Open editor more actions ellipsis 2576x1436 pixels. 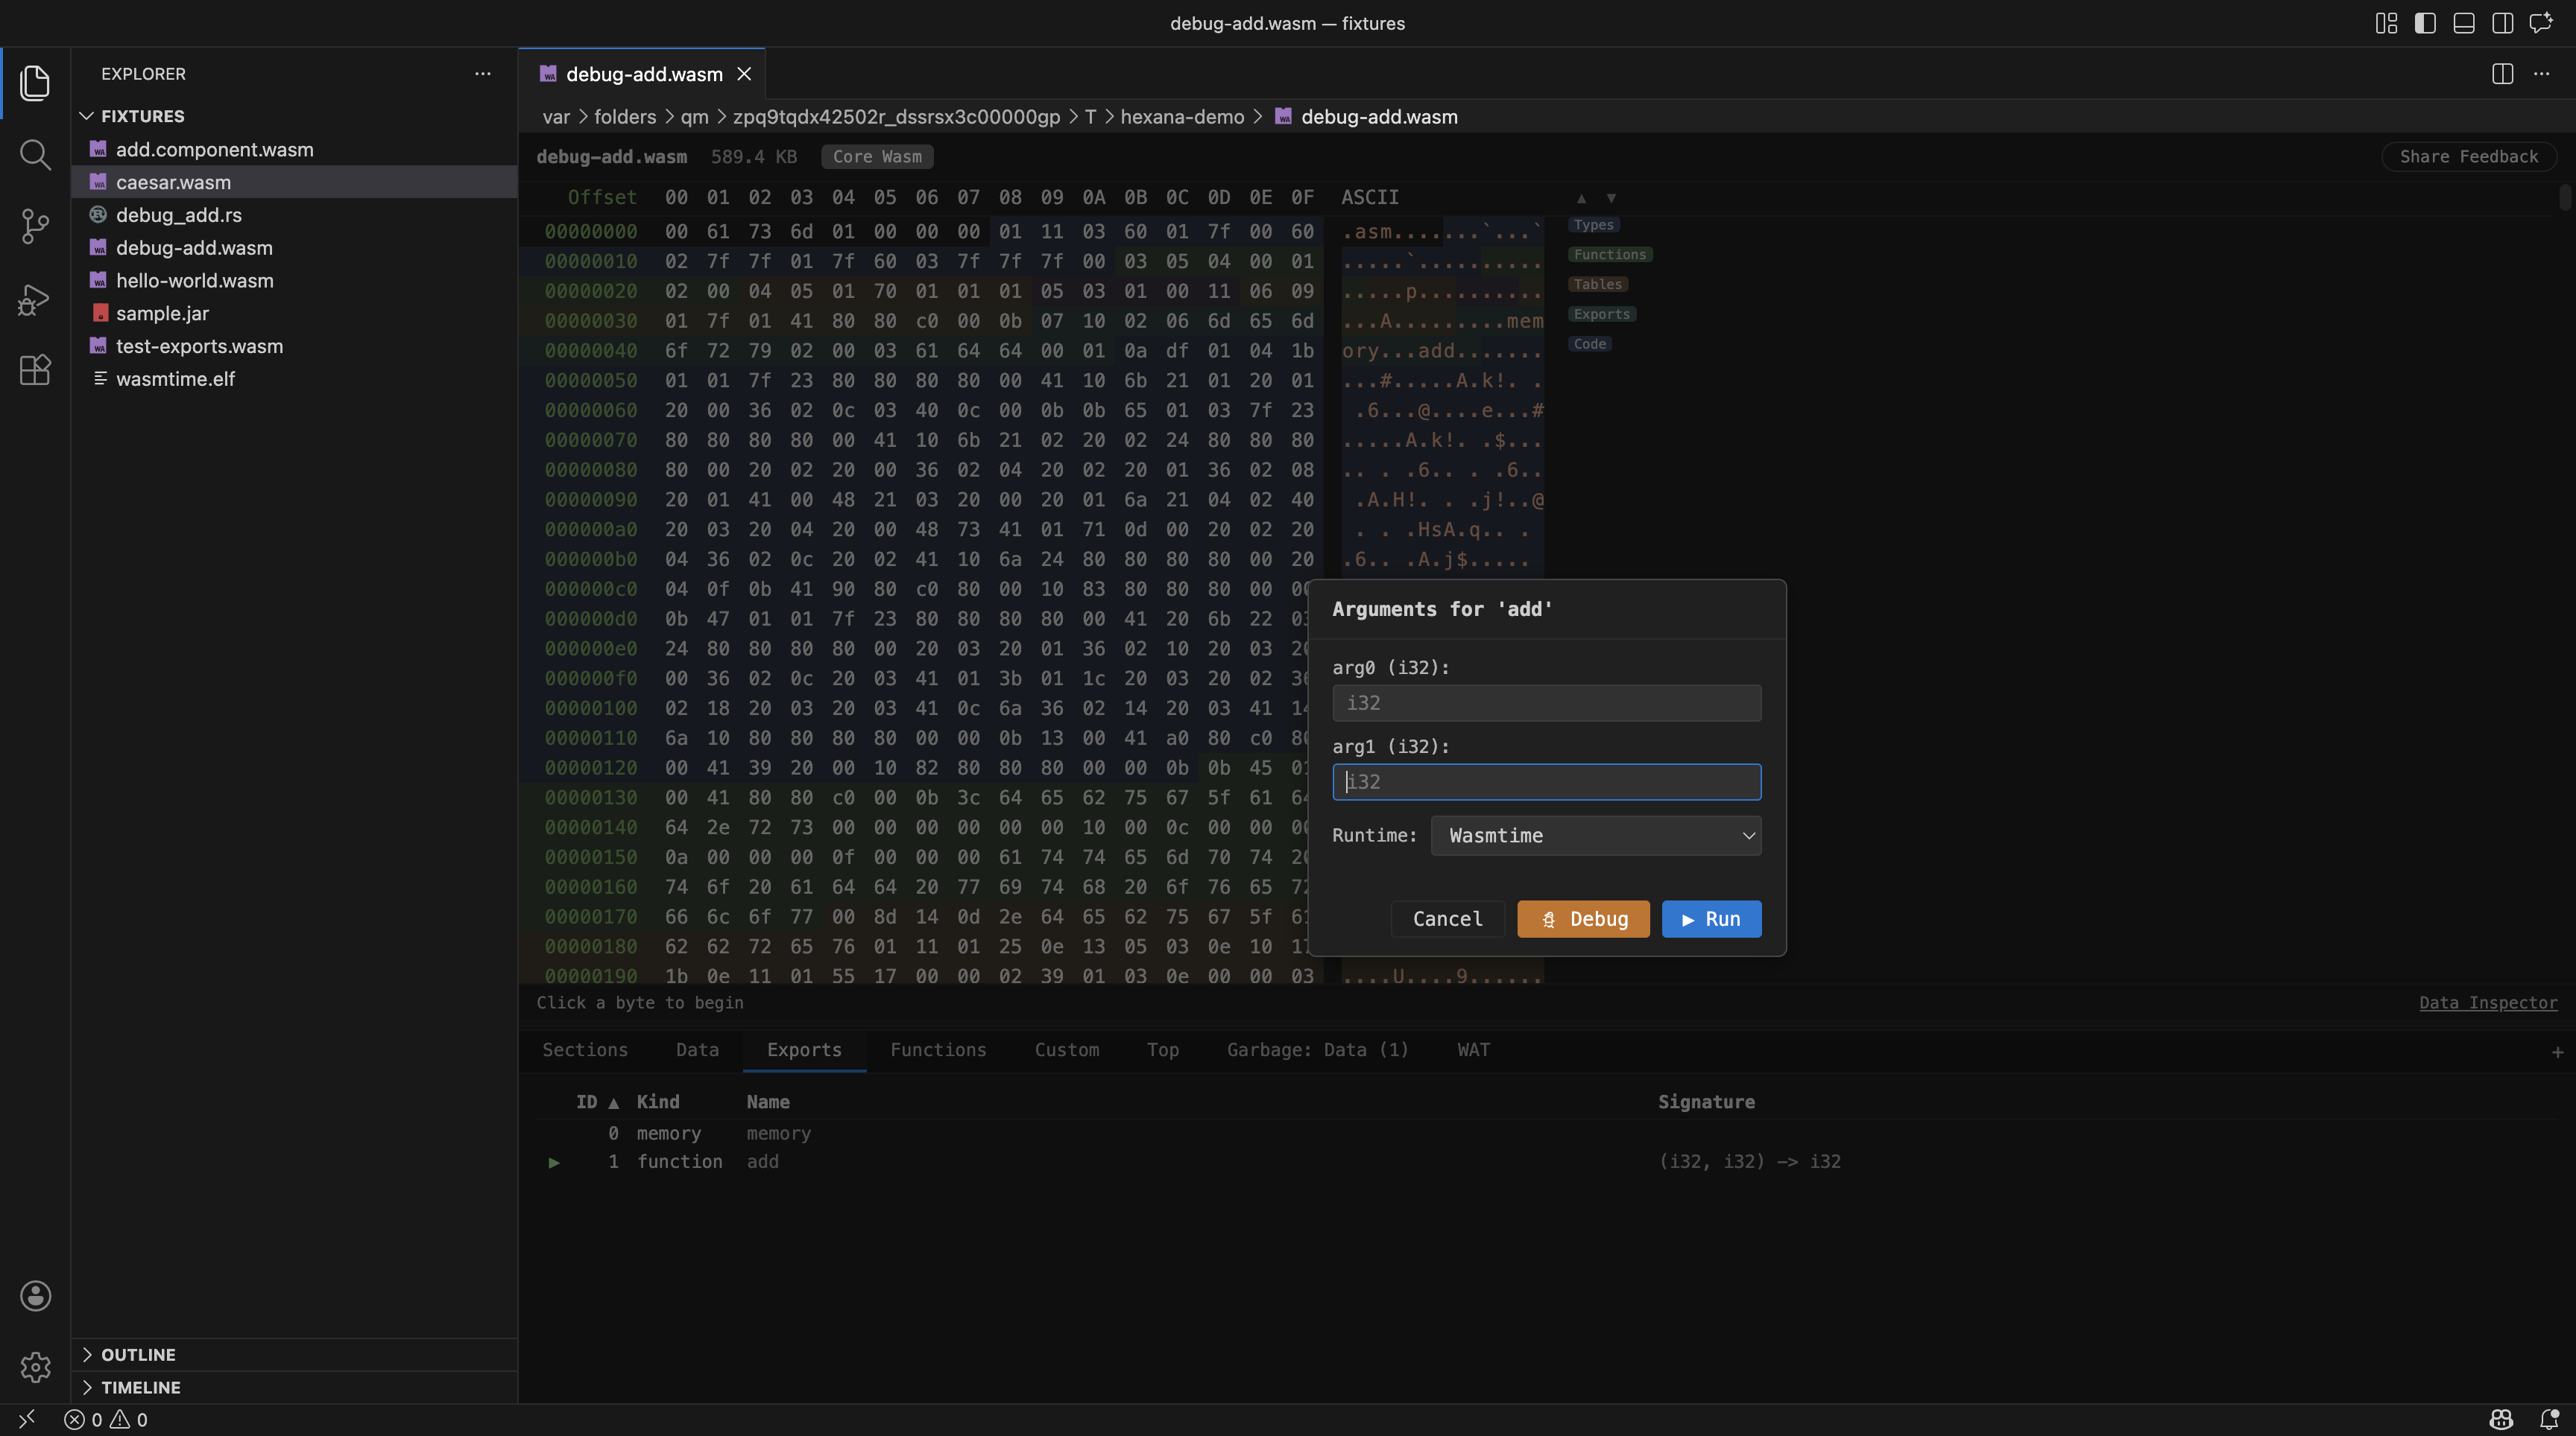click(x=2541, y=74)
